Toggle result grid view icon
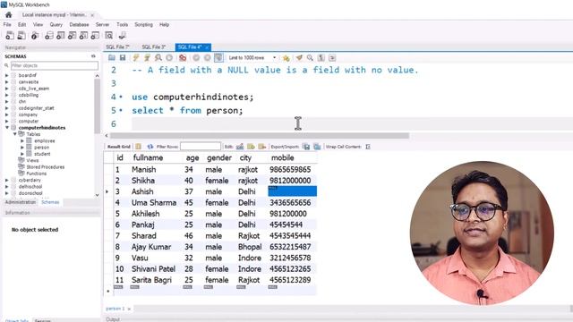 pyautogui.click(x=138, y=147)
